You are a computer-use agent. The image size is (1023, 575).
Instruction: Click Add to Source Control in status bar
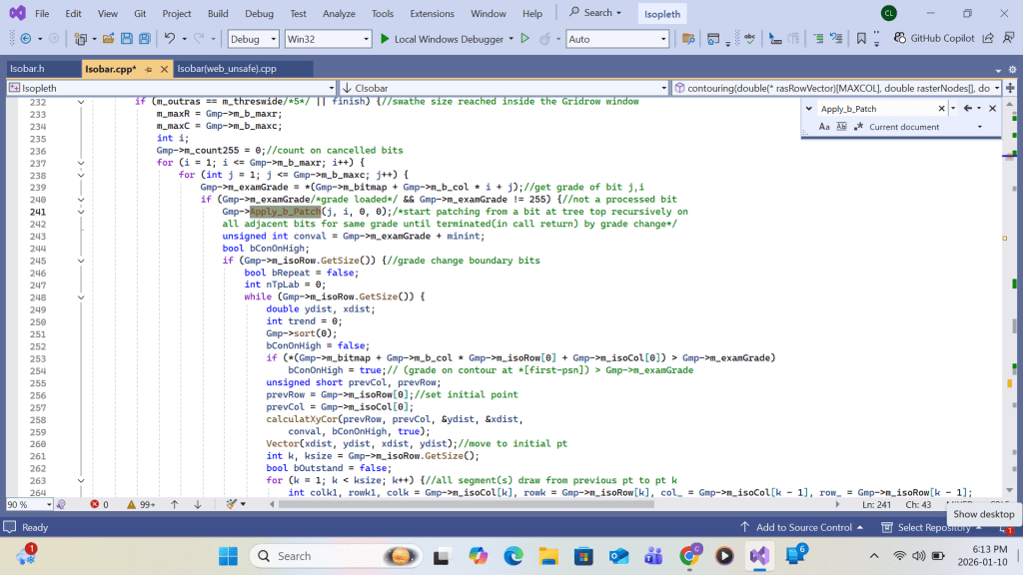803,527
